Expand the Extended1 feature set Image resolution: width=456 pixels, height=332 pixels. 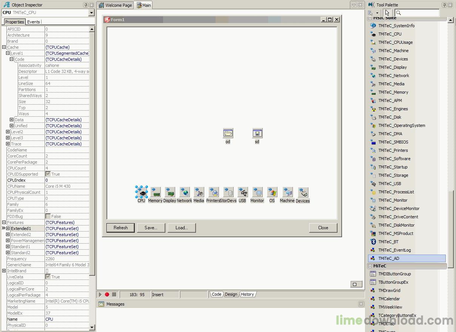[8, 229]
